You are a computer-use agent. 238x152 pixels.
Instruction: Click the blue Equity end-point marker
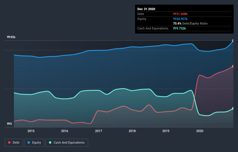(x=233, y=40)
